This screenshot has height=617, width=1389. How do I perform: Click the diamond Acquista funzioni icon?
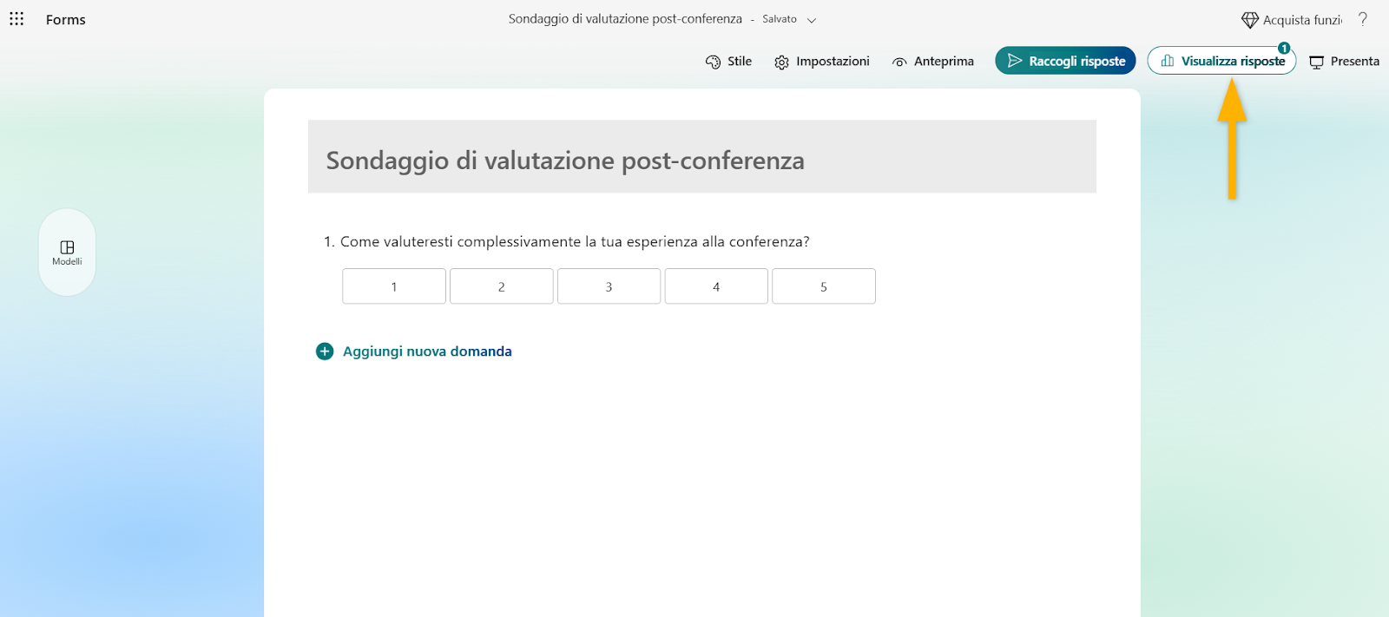(x=1249, y=20)
